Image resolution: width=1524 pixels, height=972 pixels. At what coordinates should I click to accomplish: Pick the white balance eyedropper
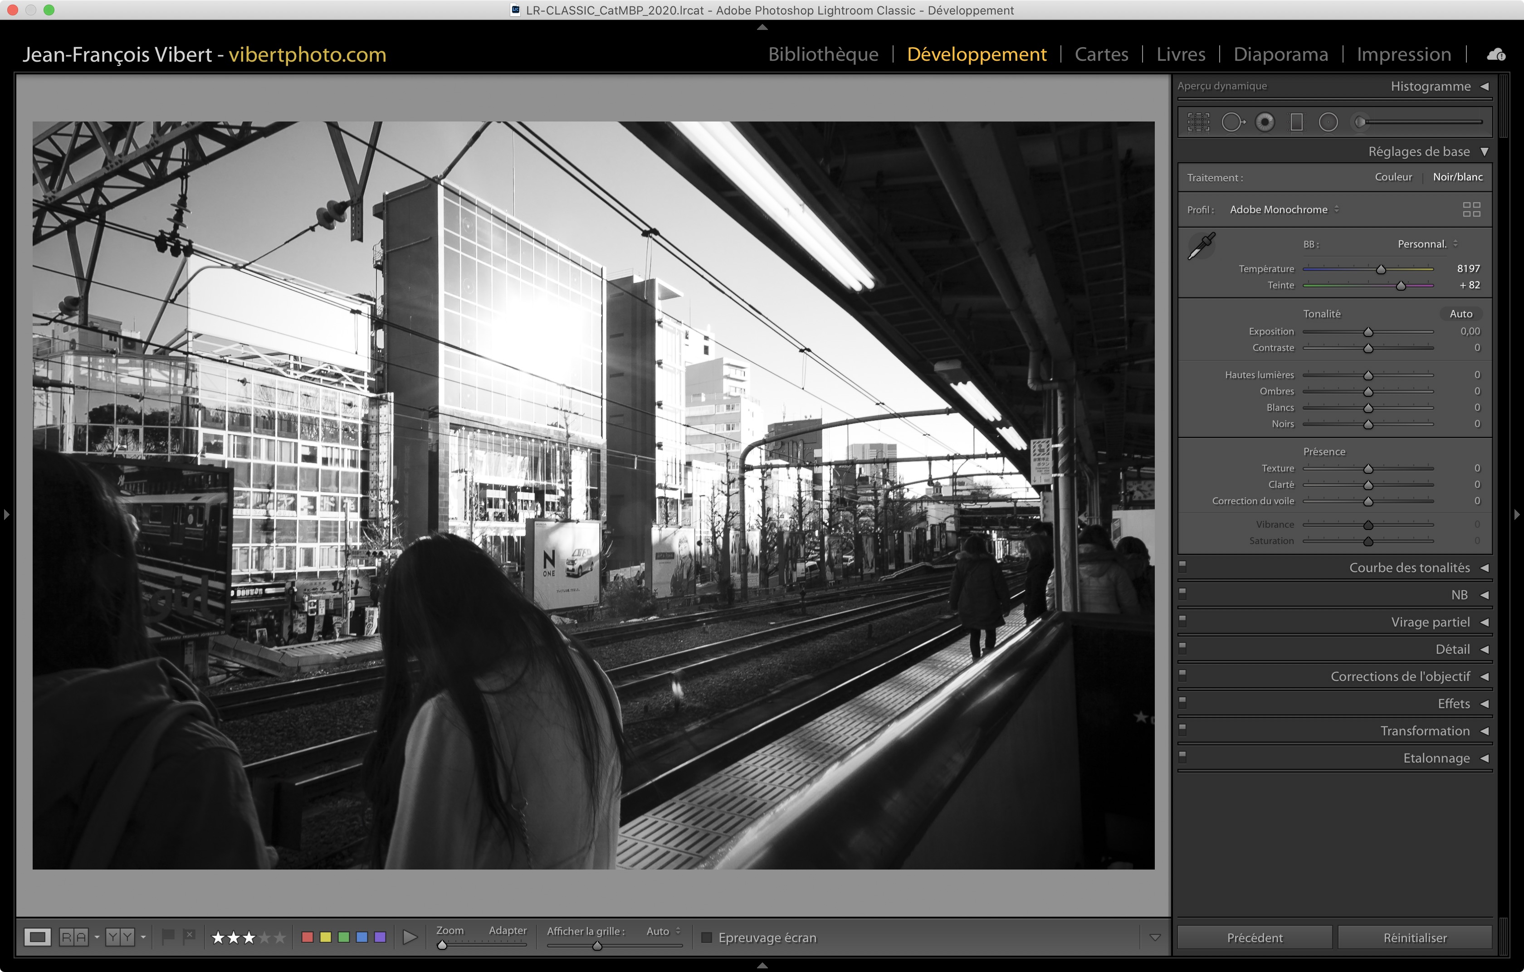pos(1201,245)
